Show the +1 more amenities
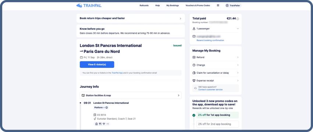The width and height of the screenshot is (313, 132). (x=108, y=124)
